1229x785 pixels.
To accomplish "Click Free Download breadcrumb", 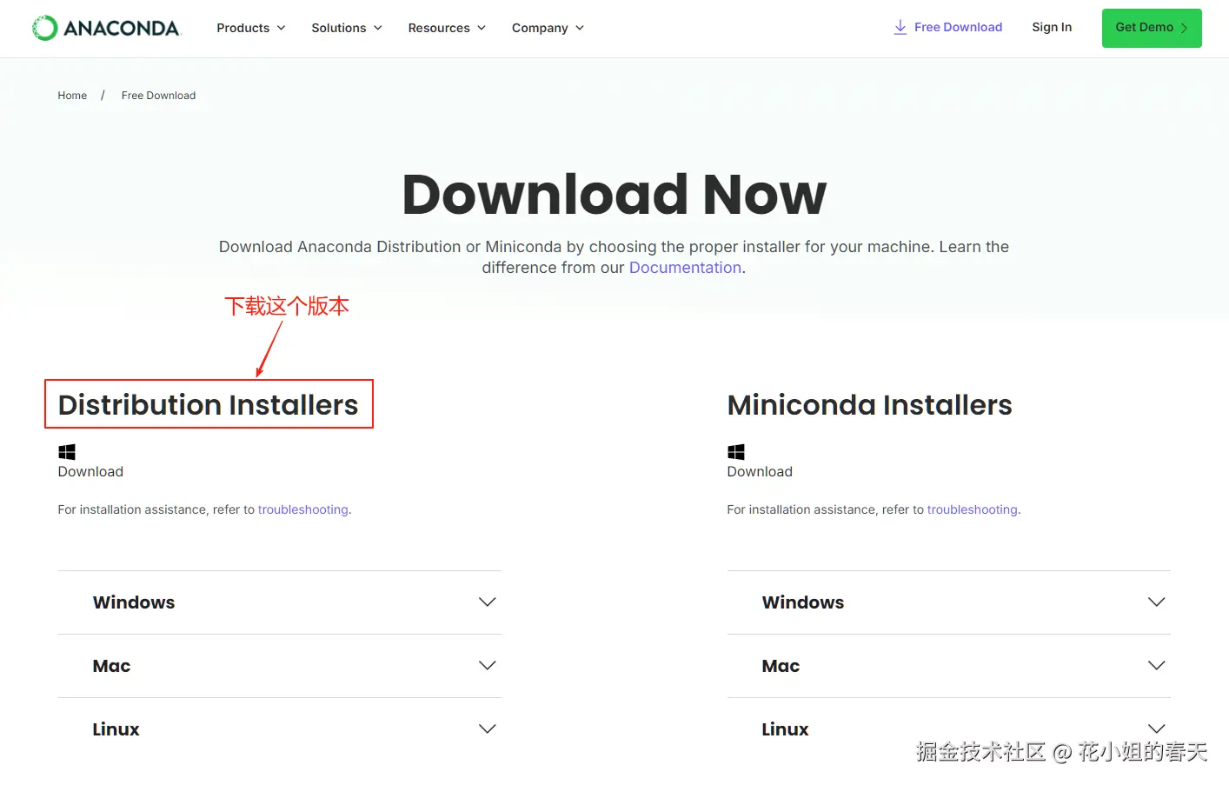I will (x=158, y=96).
